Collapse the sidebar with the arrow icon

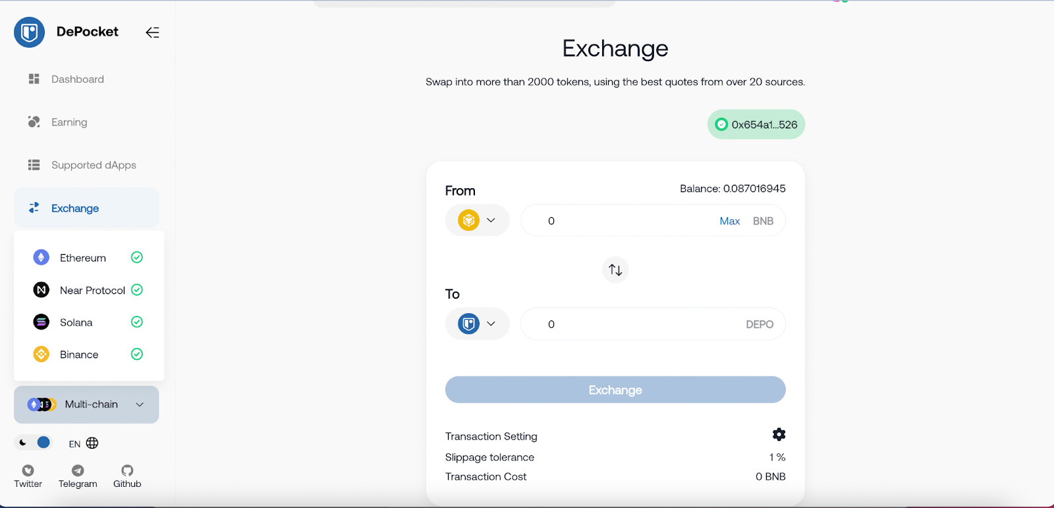point(152,32)
